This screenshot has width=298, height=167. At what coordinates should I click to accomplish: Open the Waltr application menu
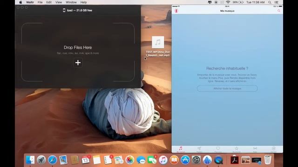click(30, 2)
